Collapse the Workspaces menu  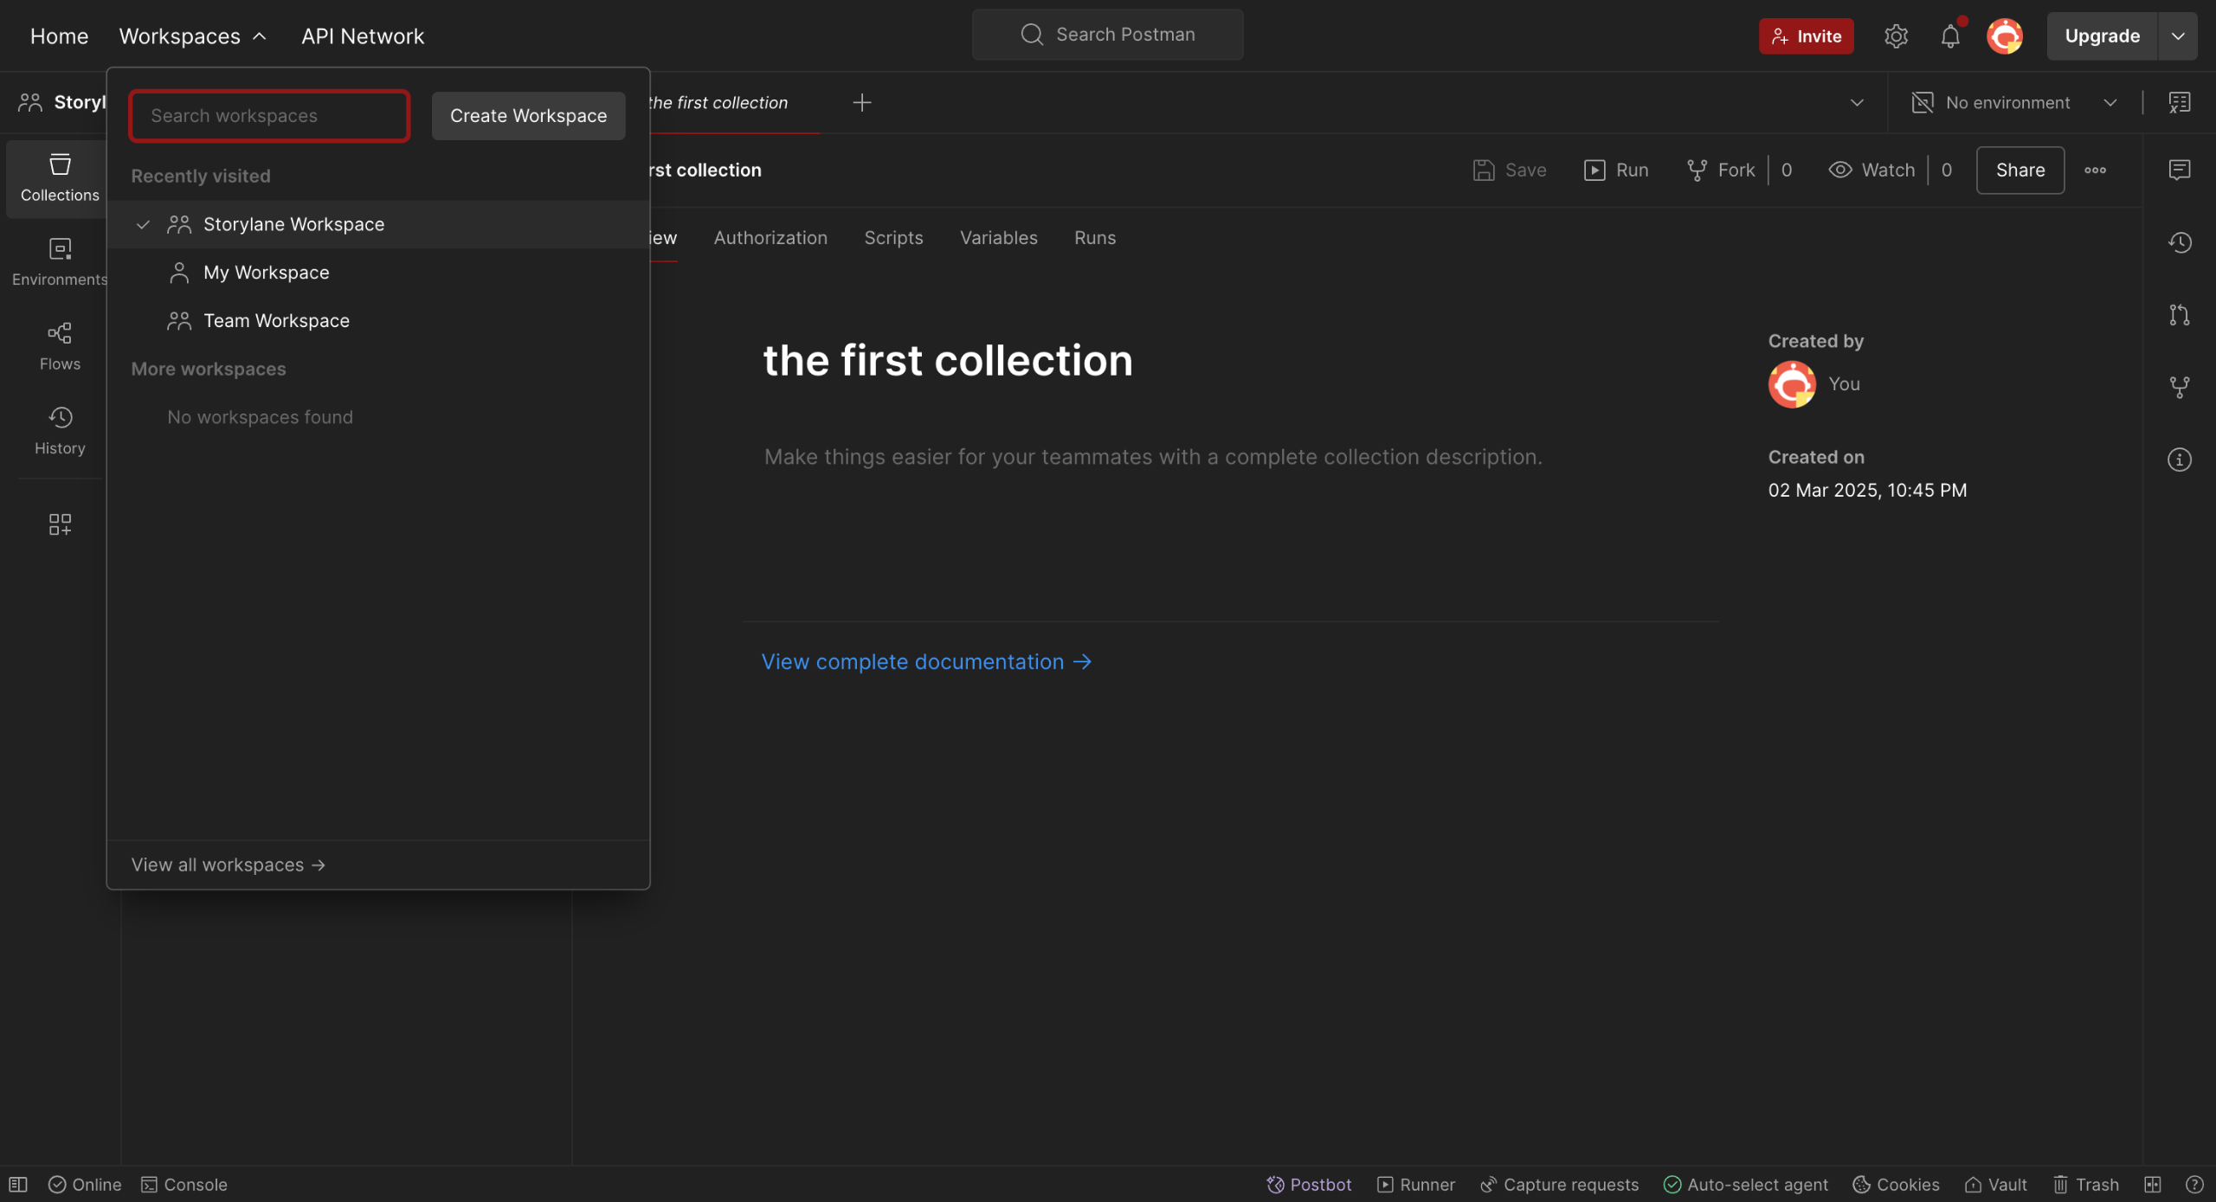pos(192,35)
